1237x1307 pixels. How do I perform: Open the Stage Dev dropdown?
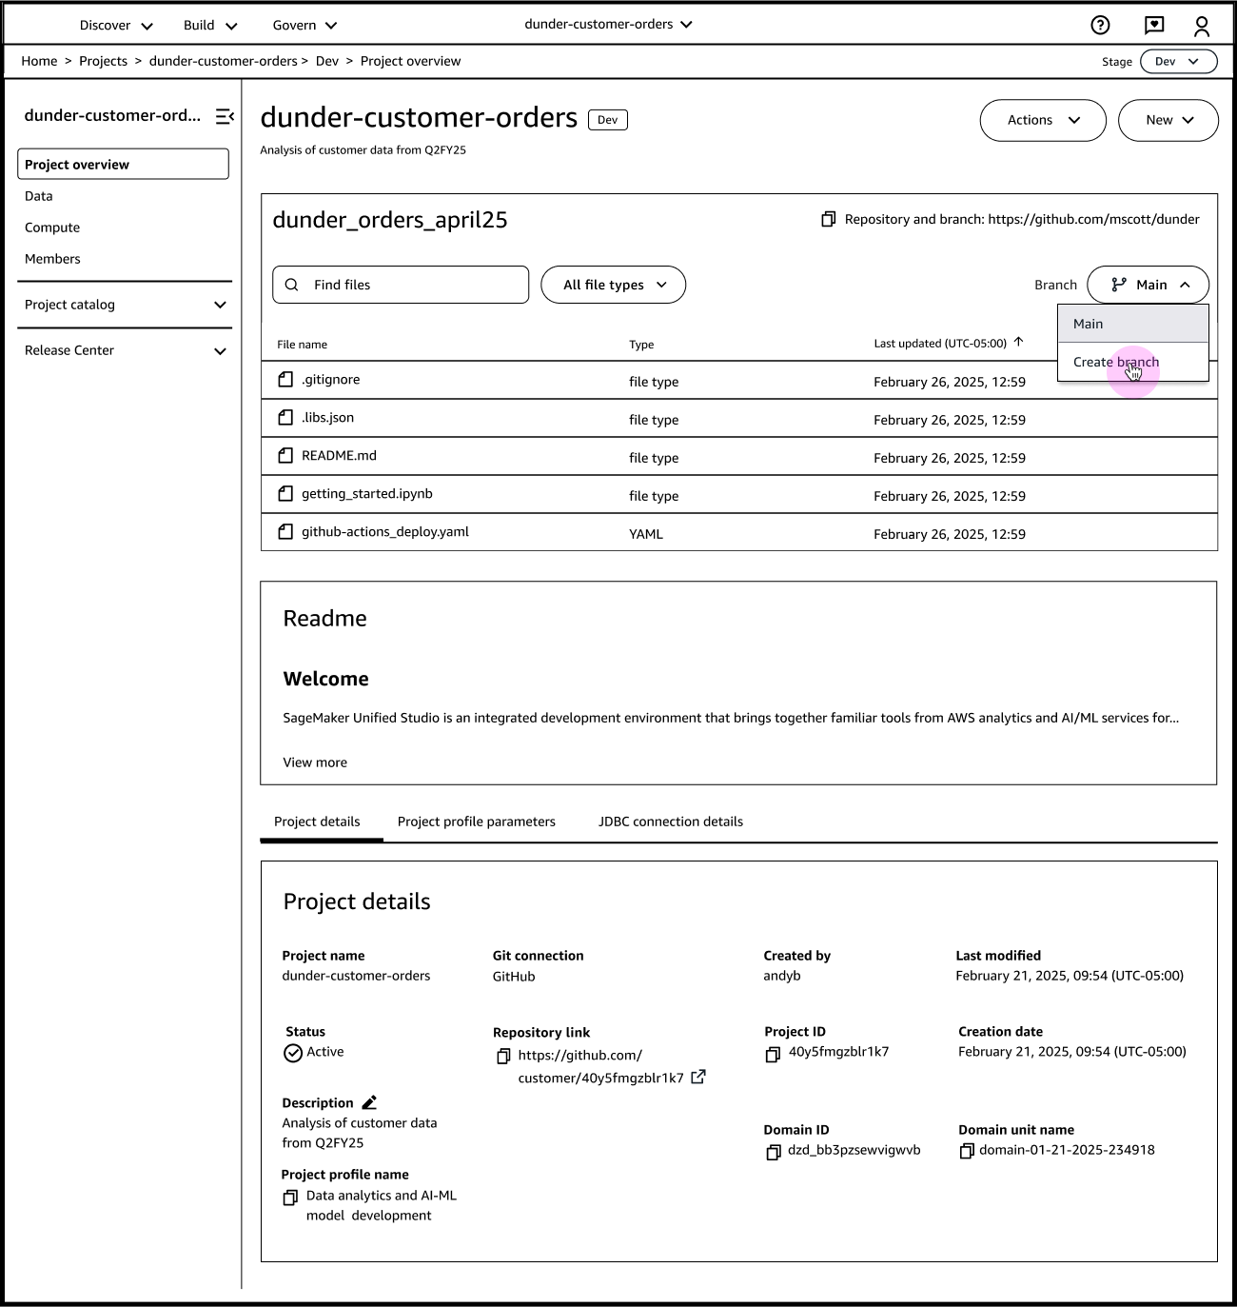pyautogui.click(x=1178, y=61)
